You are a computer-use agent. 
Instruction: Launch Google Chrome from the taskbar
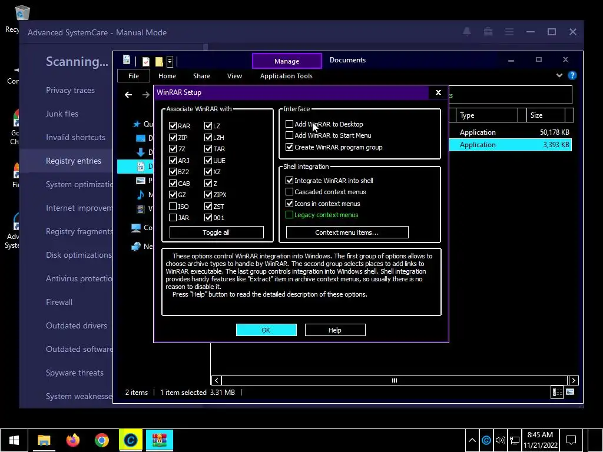[101, 440]
